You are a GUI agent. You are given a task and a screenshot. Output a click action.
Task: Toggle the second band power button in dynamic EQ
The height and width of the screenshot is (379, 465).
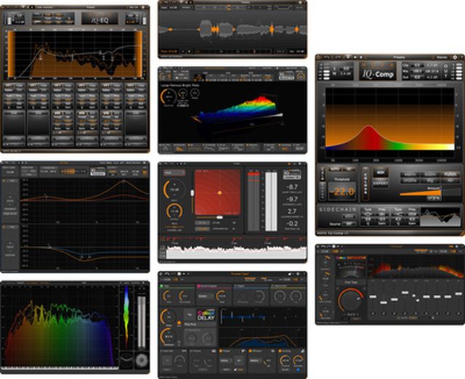pyautogui.click(x=4, y=227)
